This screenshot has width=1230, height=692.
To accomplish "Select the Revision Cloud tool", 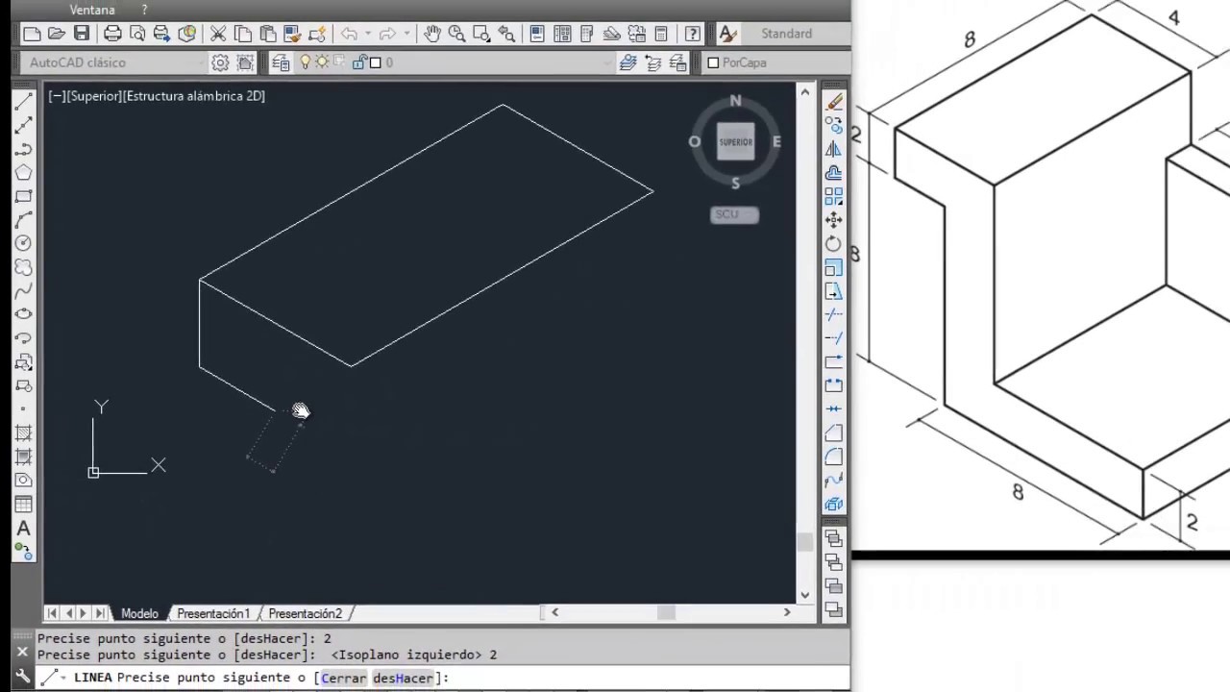I will tap(24, 267).
